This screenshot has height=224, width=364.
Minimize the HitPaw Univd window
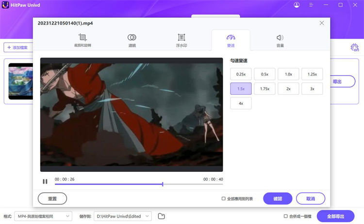[x=326, y=5]
